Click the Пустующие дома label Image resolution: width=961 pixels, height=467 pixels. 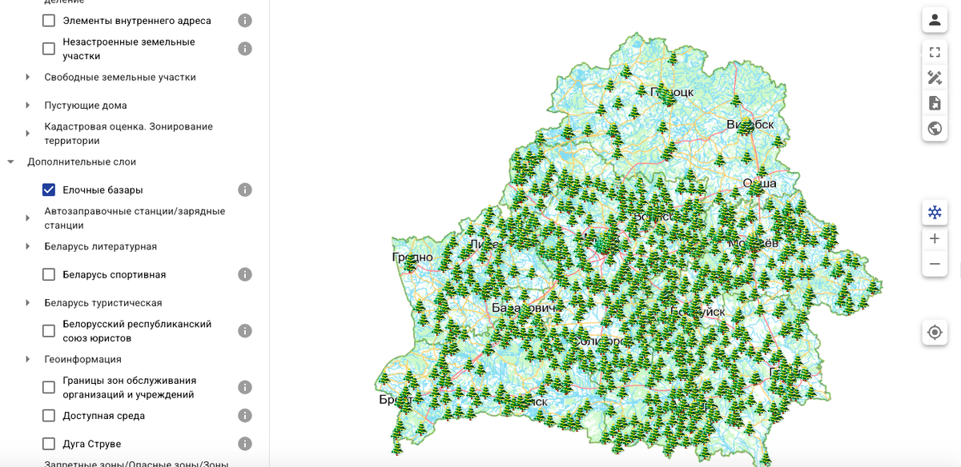tap(86, 106)
